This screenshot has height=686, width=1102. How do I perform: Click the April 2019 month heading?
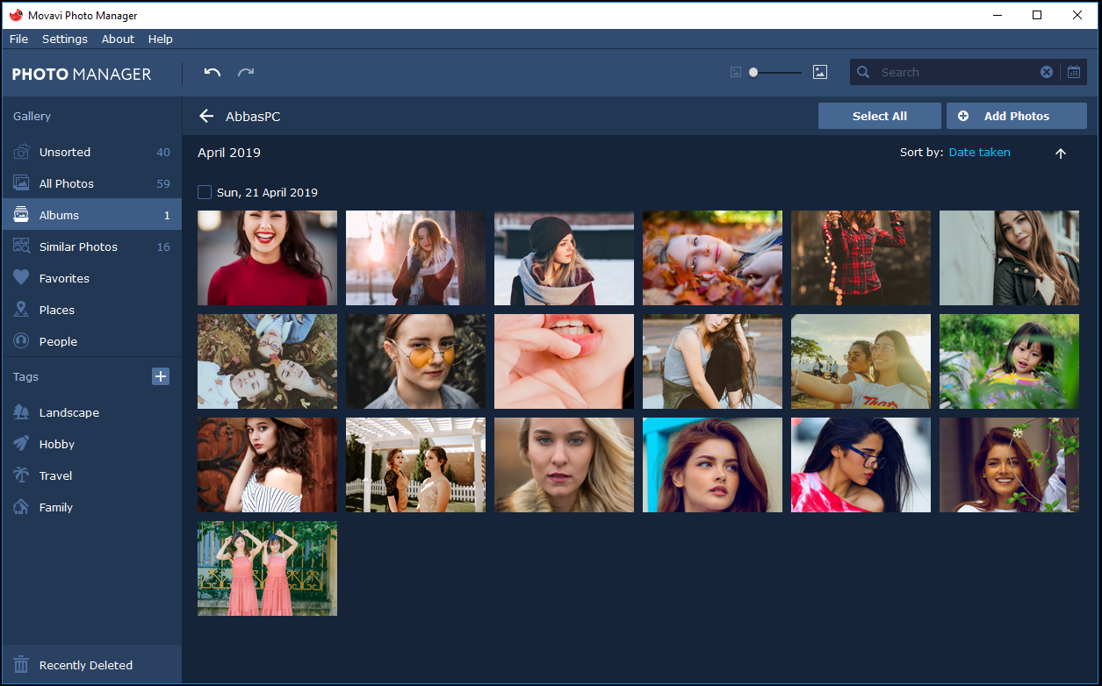click(229, 153)
